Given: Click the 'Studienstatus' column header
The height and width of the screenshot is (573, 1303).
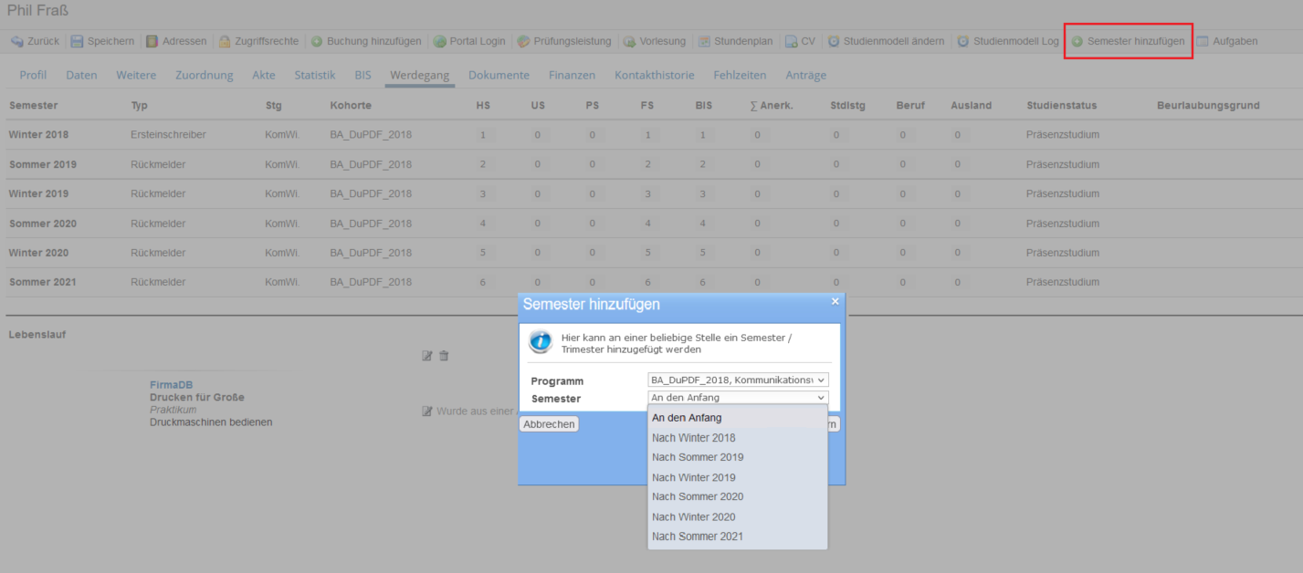Looking at the screenshot, I should coord(1061,106).
